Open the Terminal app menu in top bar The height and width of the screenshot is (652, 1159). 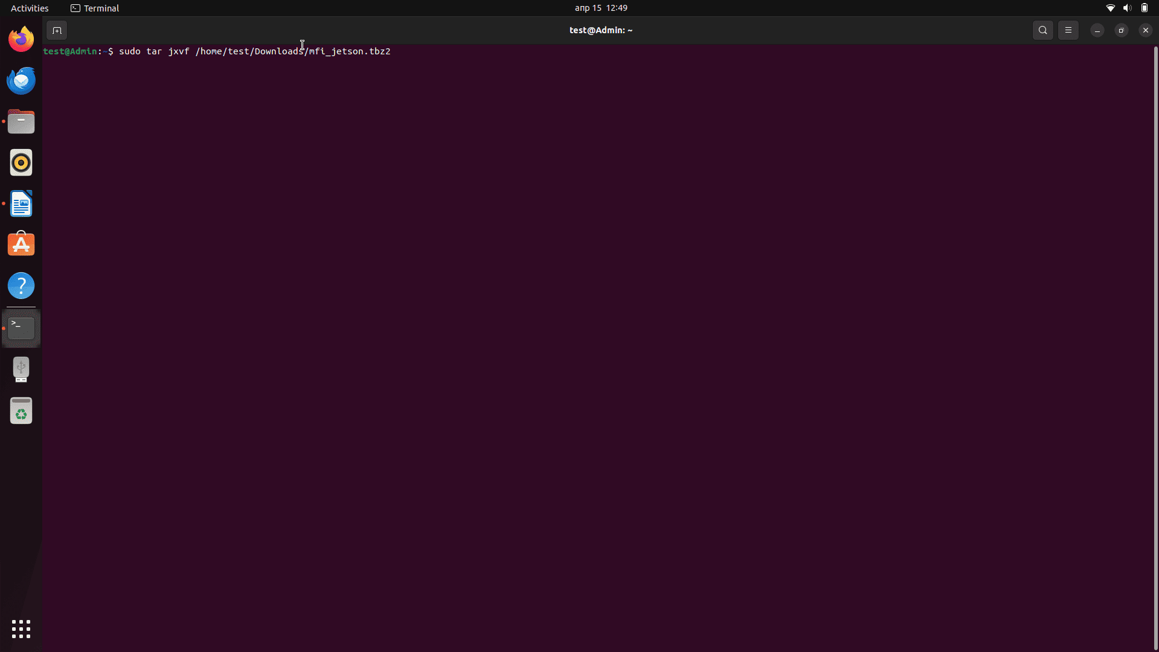[x=95, y=8]
